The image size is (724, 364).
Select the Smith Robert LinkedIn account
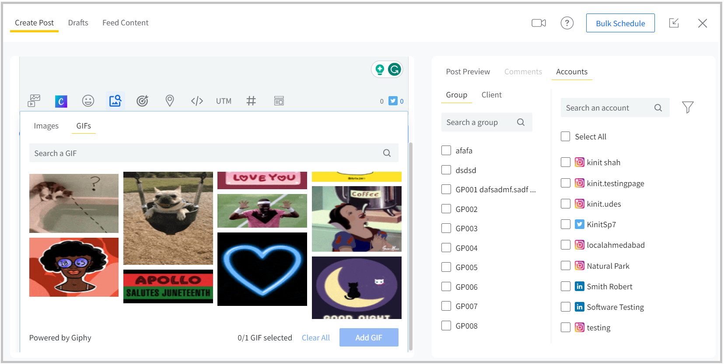(x=566, y=287)
